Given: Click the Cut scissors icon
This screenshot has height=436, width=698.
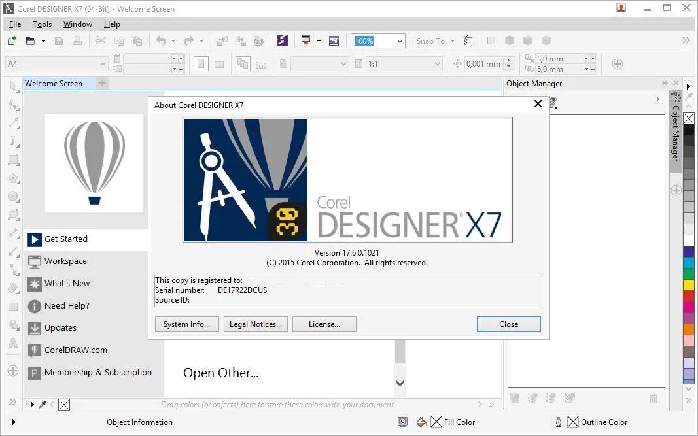Looking at the screenshot, I should tap(101, 41).
